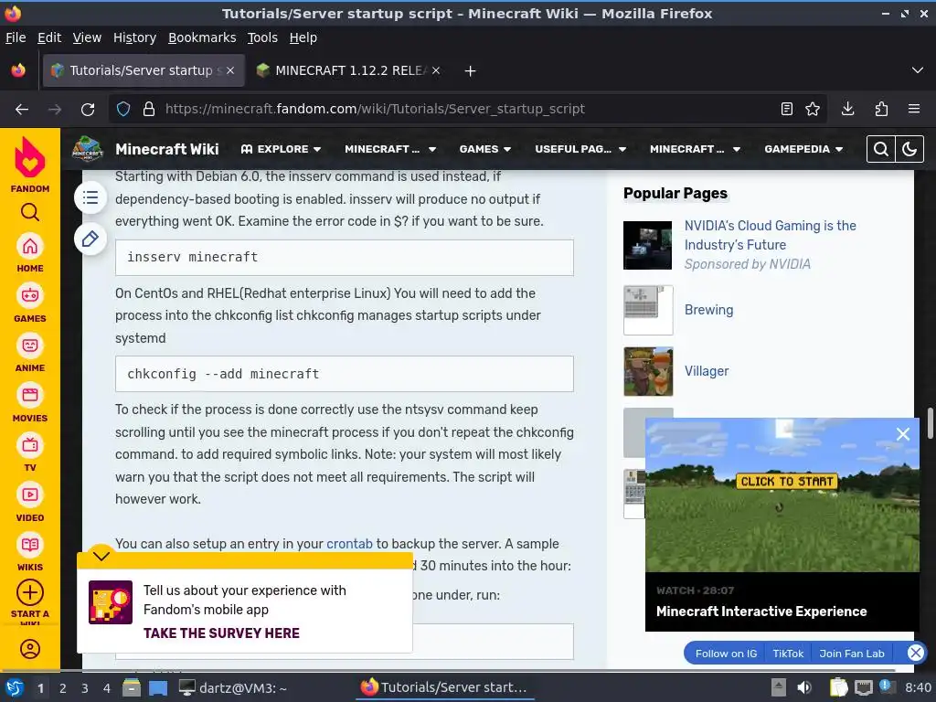Image resolution: width=936 pixels, height=702 pixels.
Task: Open dartz@VM3 terminal in taskbar
Action: 233,688
